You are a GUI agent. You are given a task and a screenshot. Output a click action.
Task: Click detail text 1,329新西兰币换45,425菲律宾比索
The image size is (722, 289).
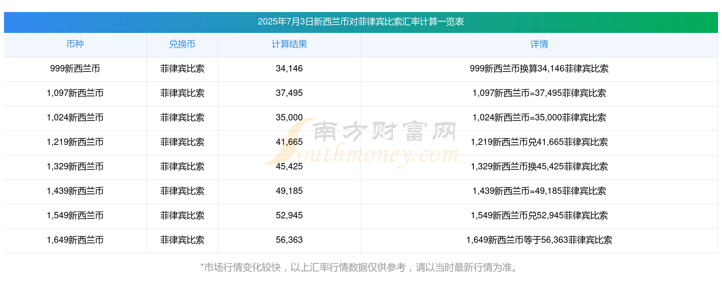pos(539,167)
